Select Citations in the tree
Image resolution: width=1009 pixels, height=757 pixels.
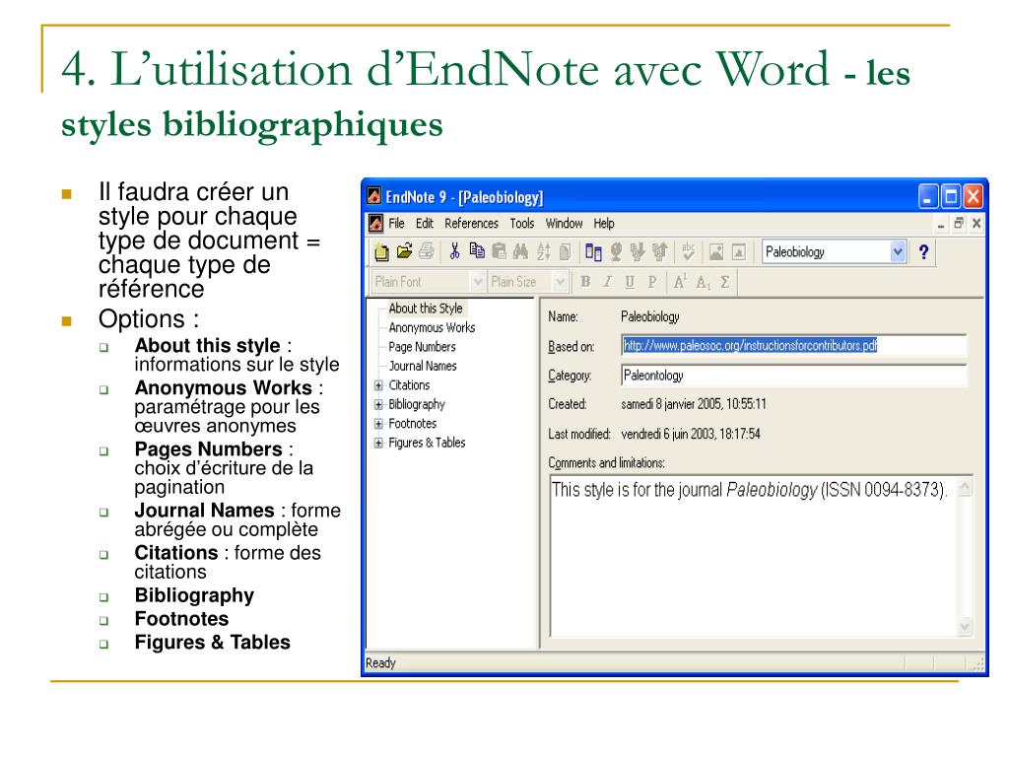pos(409,385)
